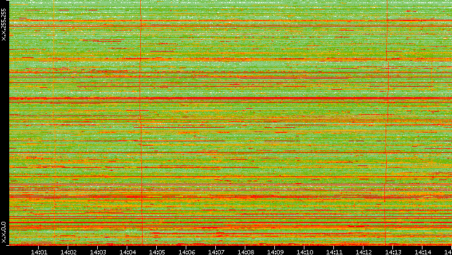Click the 14:12 time axis label
Viewport: 452px width, 255px height.
(x=363, y=252)
